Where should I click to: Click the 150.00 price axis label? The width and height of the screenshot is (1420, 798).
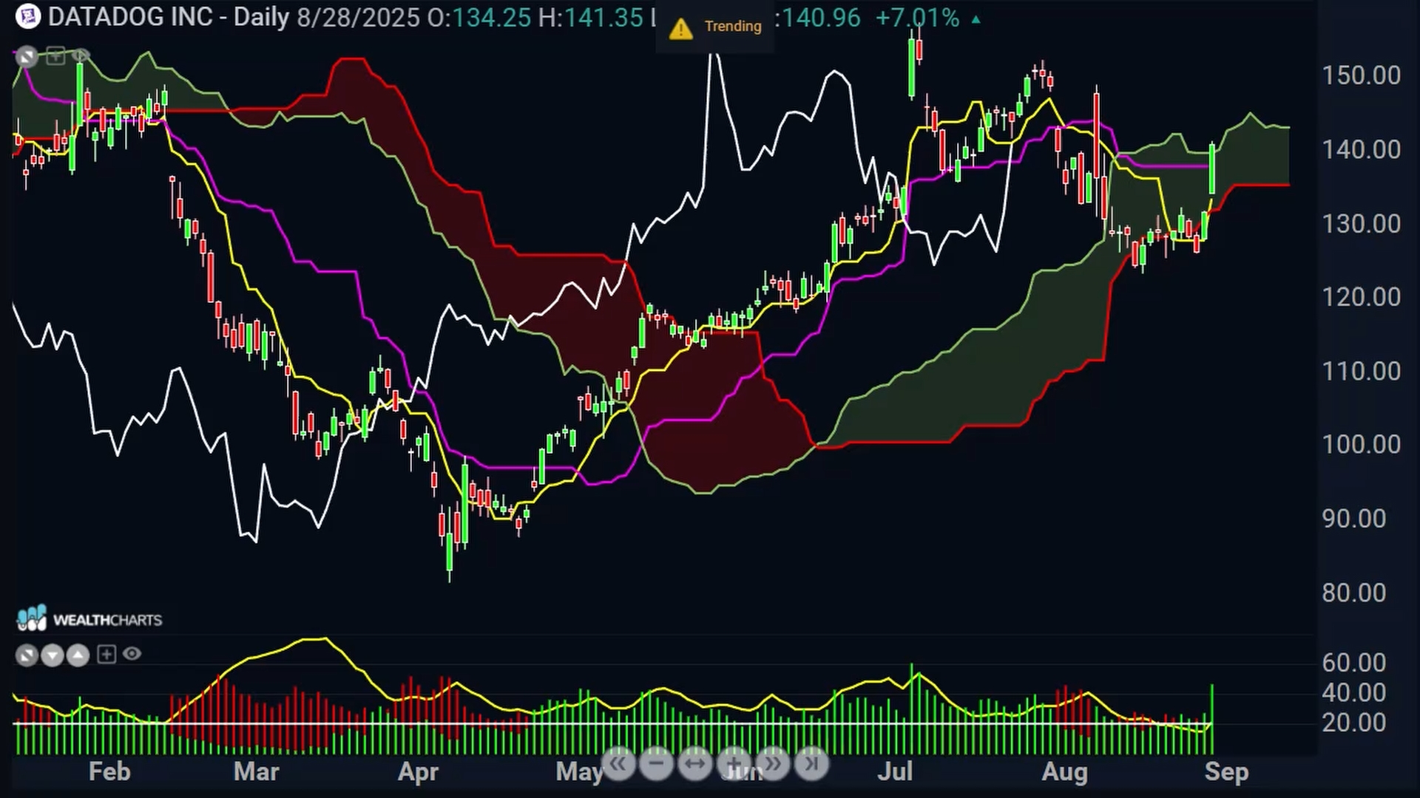point(1361,75)
